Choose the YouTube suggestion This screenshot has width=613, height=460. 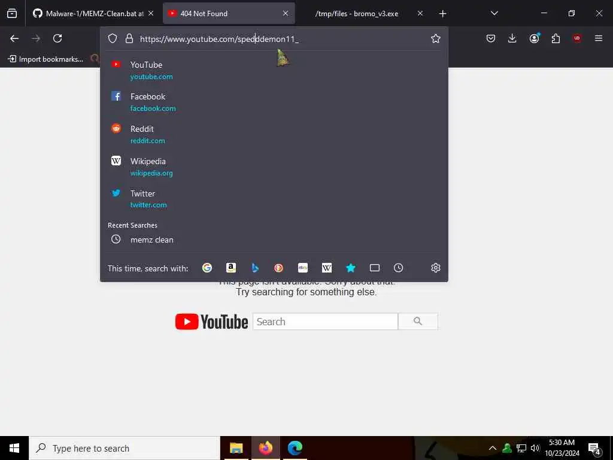(274, 71)
